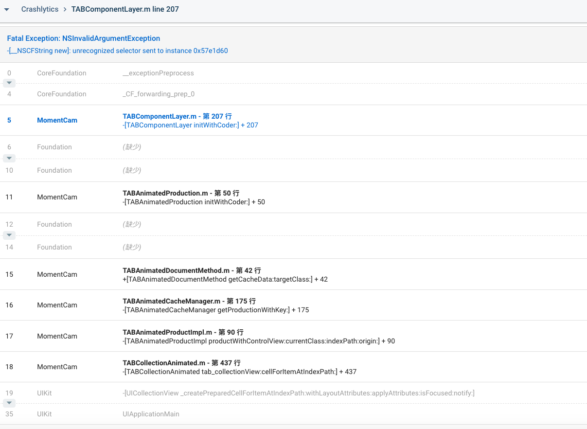587x429 pixels.
Task: Select the UICollectionView _createPreparedCell frame
Action: click(x=299, y=393)
